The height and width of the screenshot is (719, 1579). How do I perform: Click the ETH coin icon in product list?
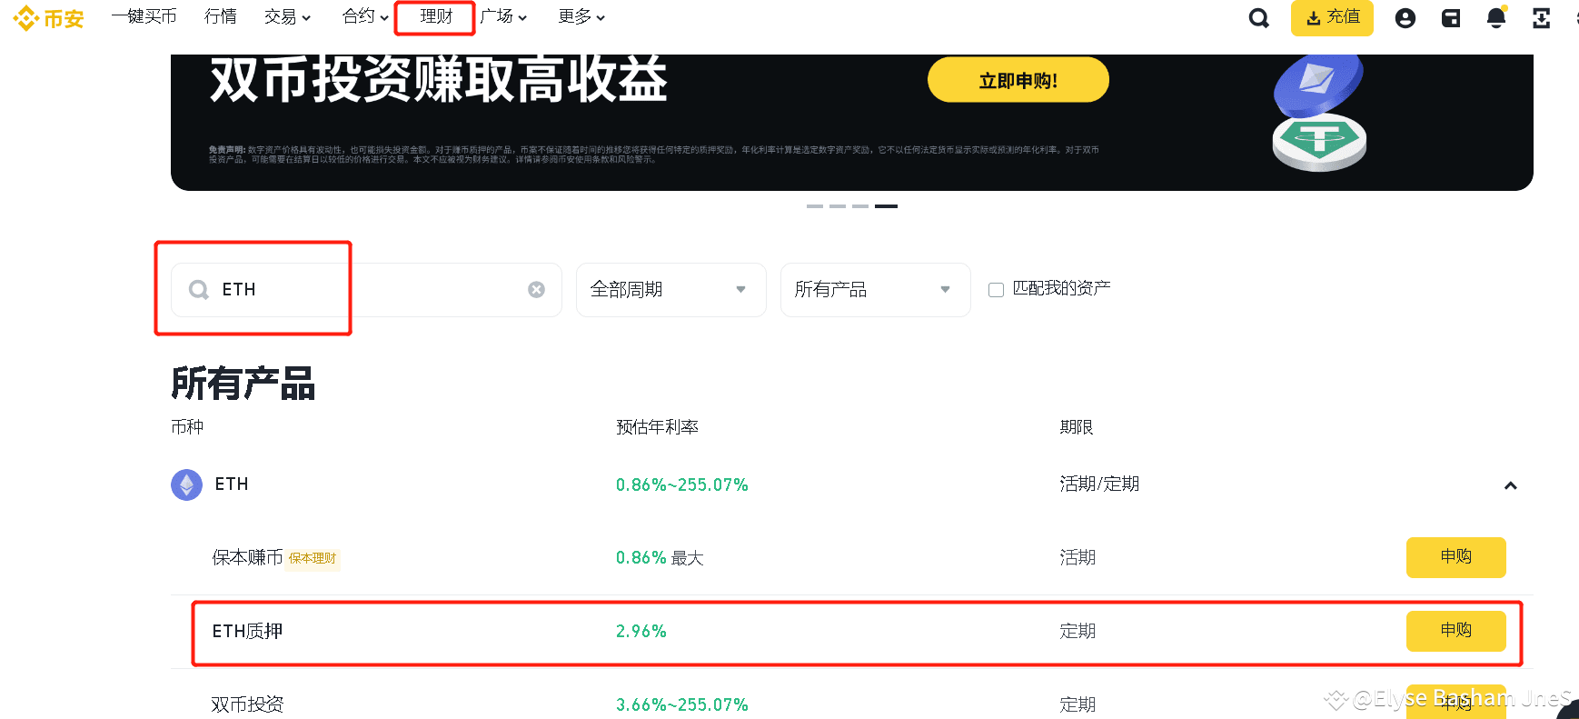coord(186,484)
